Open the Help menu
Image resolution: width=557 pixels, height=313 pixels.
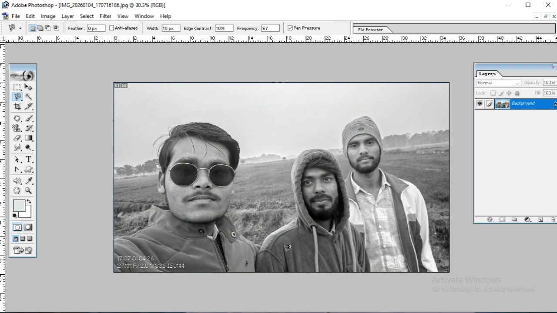click(x=165, y=16)
